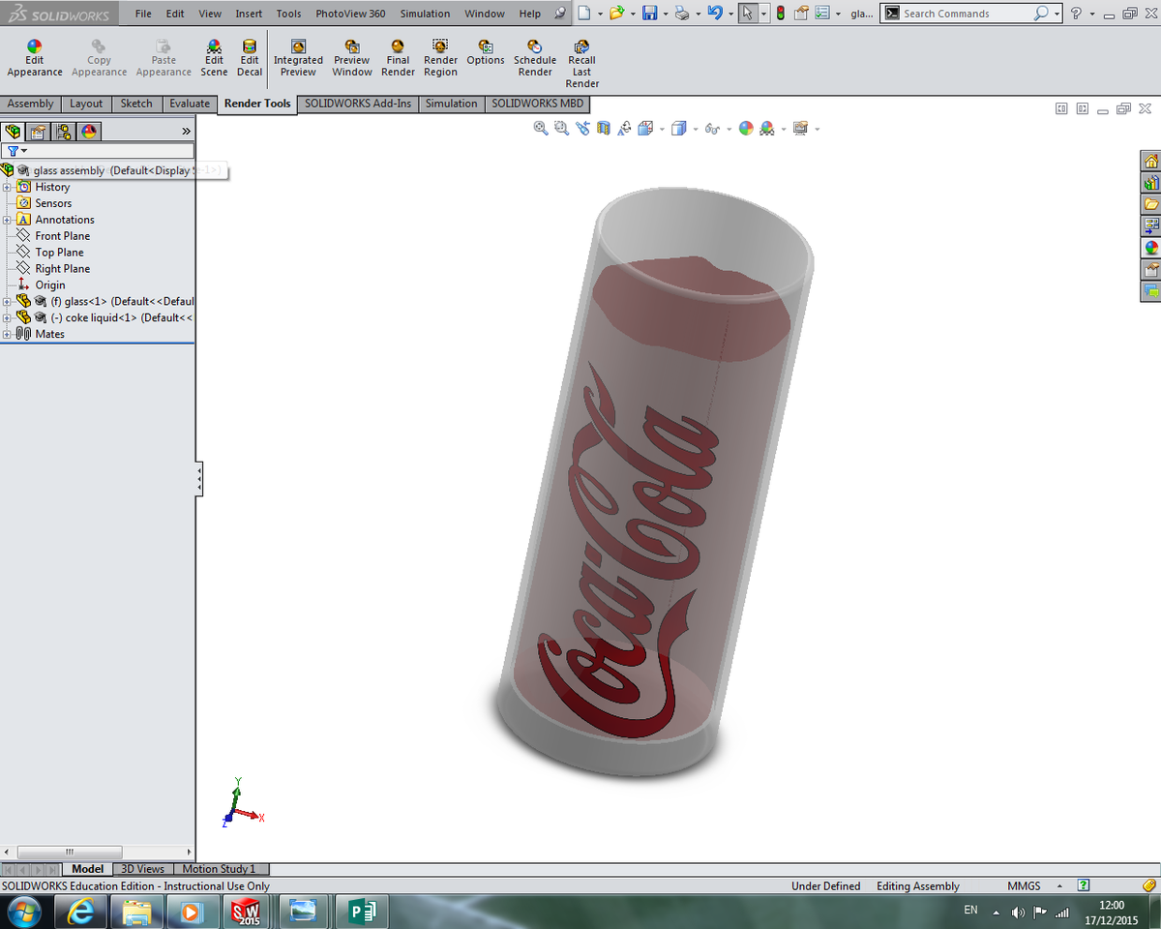
Task: Click the Open file folder icon
Action: point(616,14)
